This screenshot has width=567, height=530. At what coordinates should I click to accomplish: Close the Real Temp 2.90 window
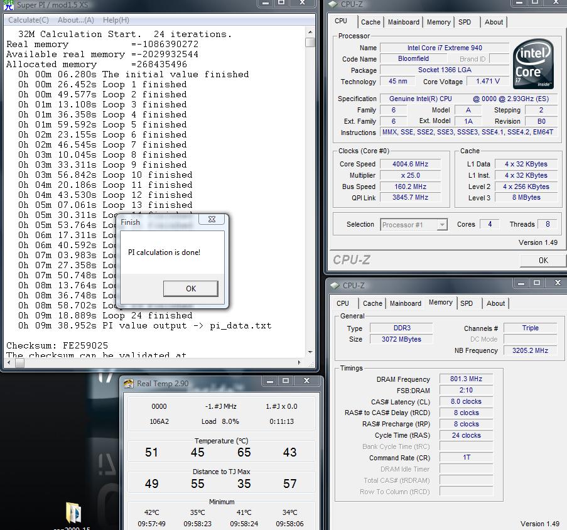click(x=306, y=381)
